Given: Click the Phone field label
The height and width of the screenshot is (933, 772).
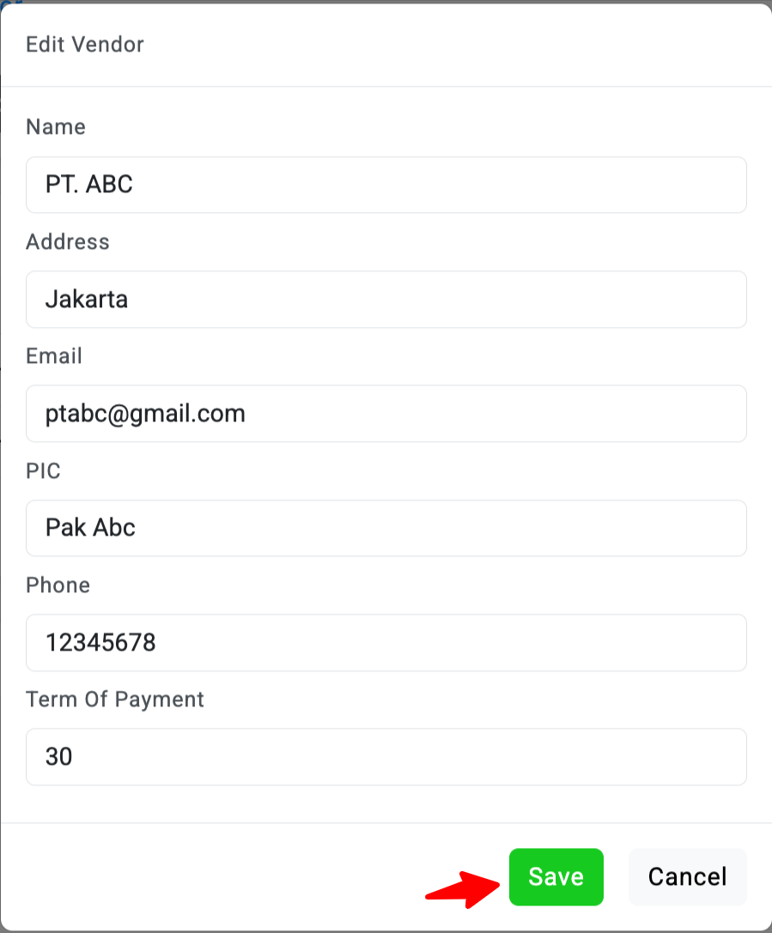Looking at the screenshot, I should coord(58,585).
